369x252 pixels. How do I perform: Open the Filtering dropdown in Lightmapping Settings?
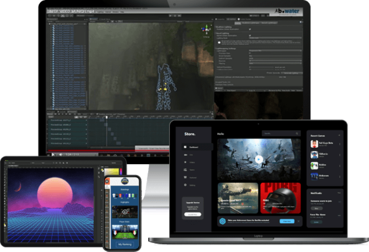(275, 63)
